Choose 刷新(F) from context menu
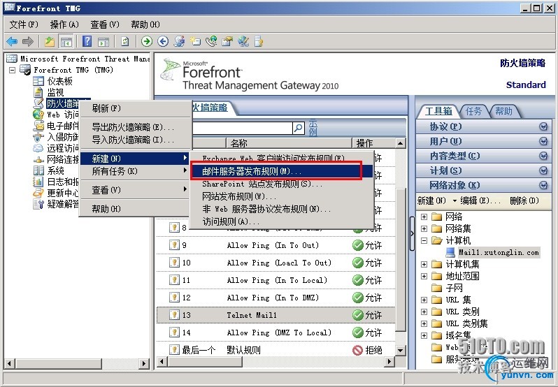558x387 pixels. [x=136, y=108]
